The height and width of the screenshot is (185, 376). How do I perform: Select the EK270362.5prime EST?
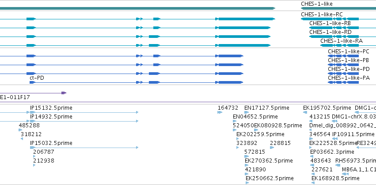(x=269, y=161)
